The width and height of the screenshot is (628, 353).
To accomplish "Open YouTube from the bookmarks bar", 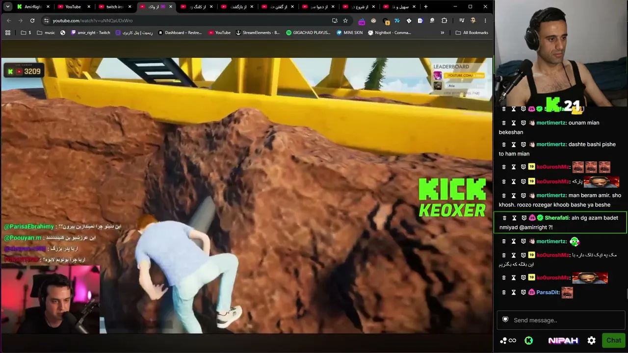I will tap(219, 33).
